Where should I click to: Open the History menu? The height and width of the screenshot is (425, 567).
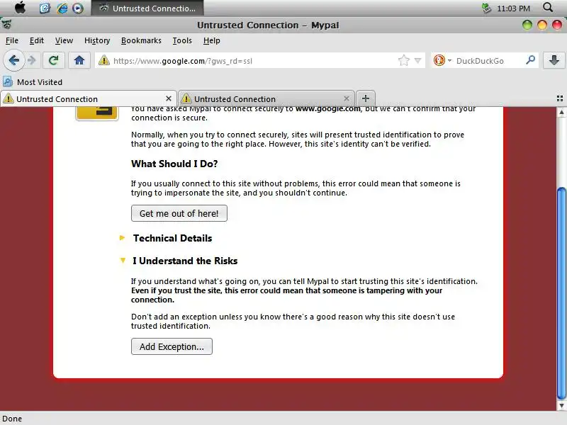coord(97,40)
